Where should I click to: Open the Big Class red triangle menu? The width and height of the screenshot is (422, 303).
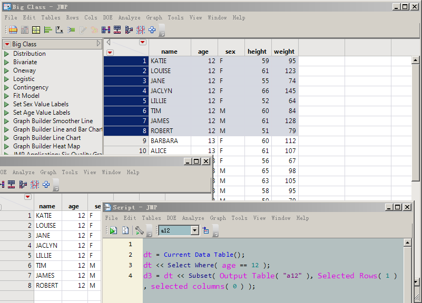coord(7,44)
